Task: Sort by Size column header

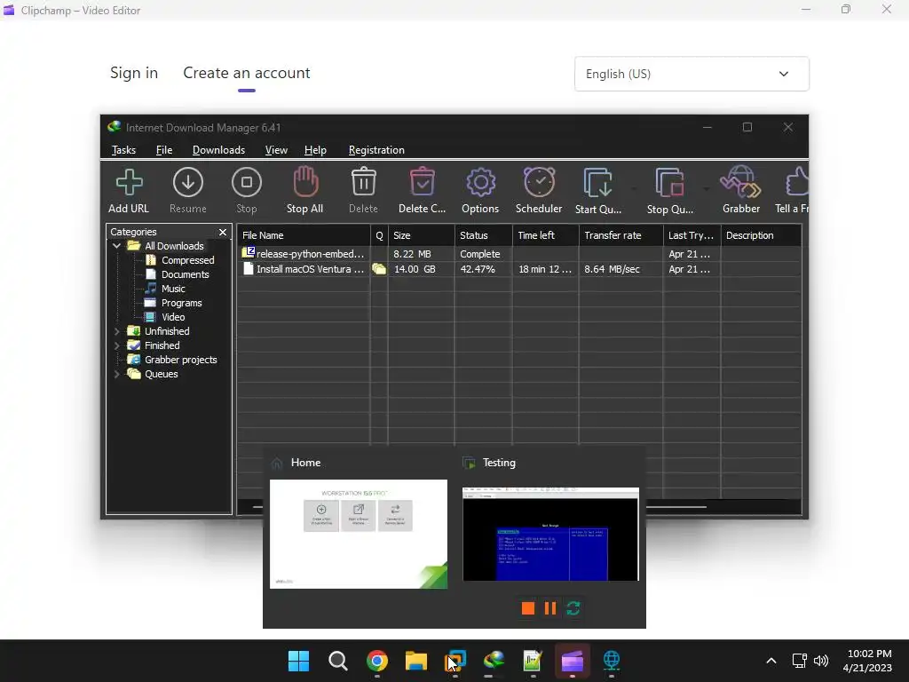Action: (422, 235)
